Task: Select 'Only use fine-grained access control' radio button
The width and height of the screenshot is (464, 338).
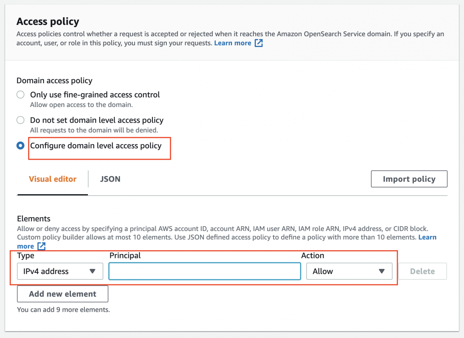Action: pos(20,94)
